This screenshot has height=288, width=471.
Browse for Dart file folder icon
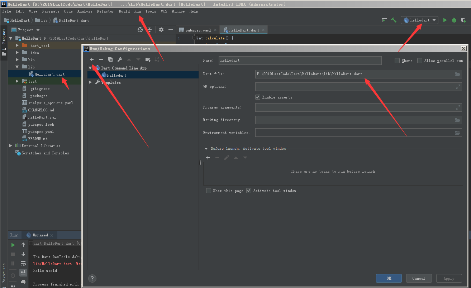[x=457, y=74]
